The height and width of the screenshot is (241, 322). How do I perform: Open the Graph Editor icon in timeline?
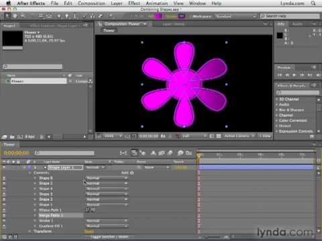coord(189,153)
